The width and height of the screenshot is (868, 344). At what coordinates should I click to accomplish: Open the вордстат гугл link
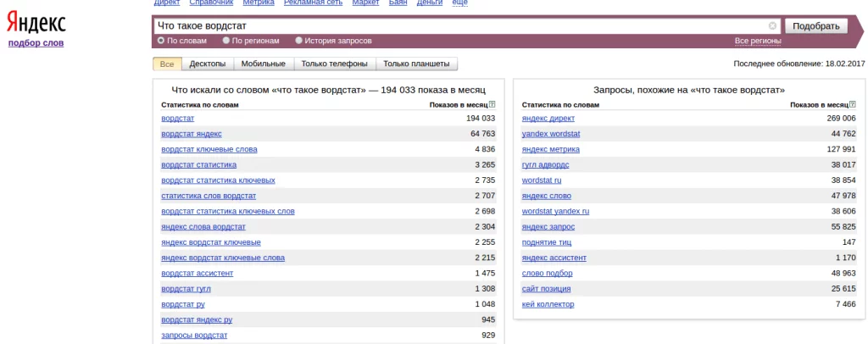186,289
